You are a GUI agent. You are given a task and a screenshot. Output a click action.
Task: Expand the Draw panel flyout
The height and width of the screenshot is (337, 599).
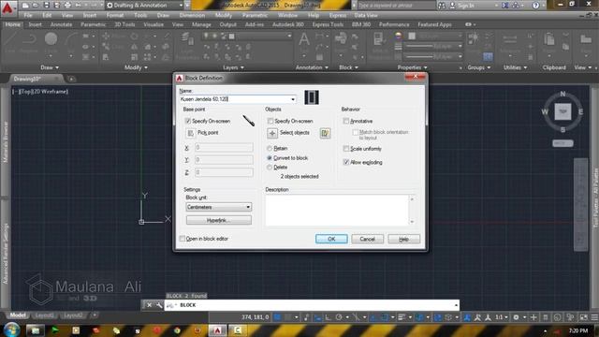click(50, 67)
